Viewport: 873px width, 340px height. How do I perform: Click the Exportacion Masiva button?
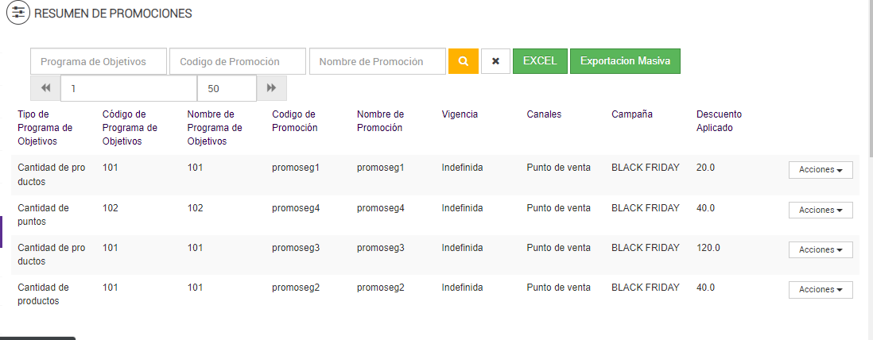point(625,61)
